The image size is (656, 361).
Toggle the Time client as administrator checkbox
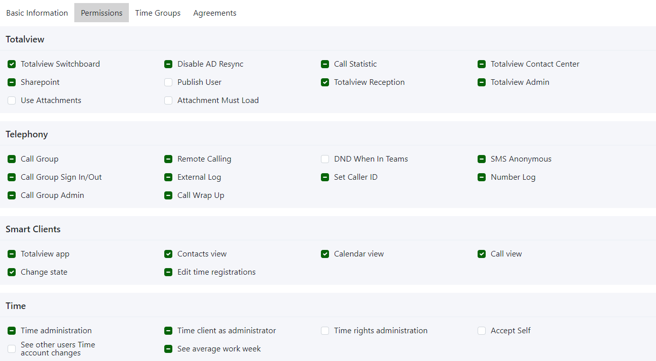point(168,331)
